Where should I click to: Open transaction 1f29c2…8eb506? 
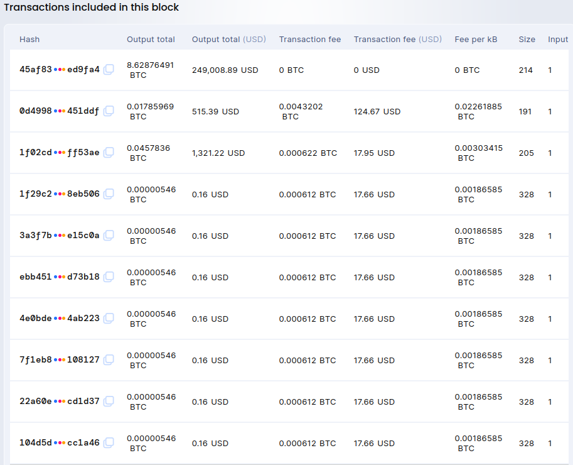pos(60,194)
